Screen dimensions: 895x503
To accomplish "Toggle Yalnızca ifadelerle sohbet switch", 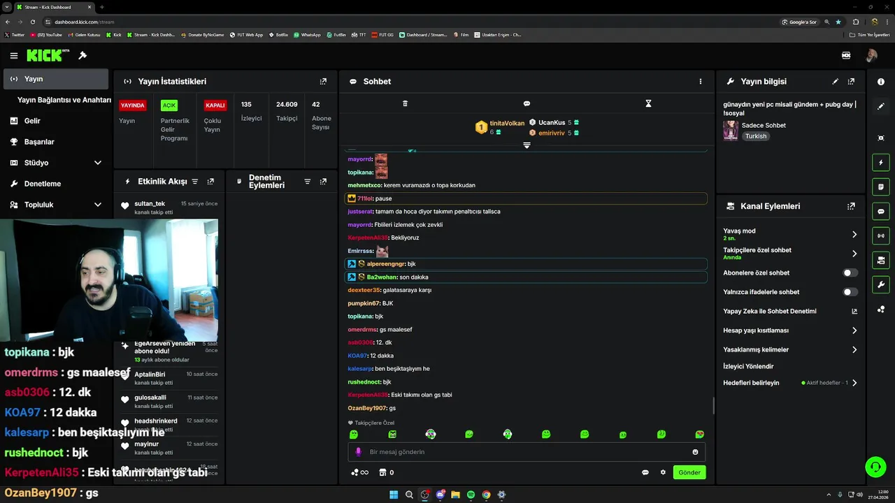I will tap(850, 292).
